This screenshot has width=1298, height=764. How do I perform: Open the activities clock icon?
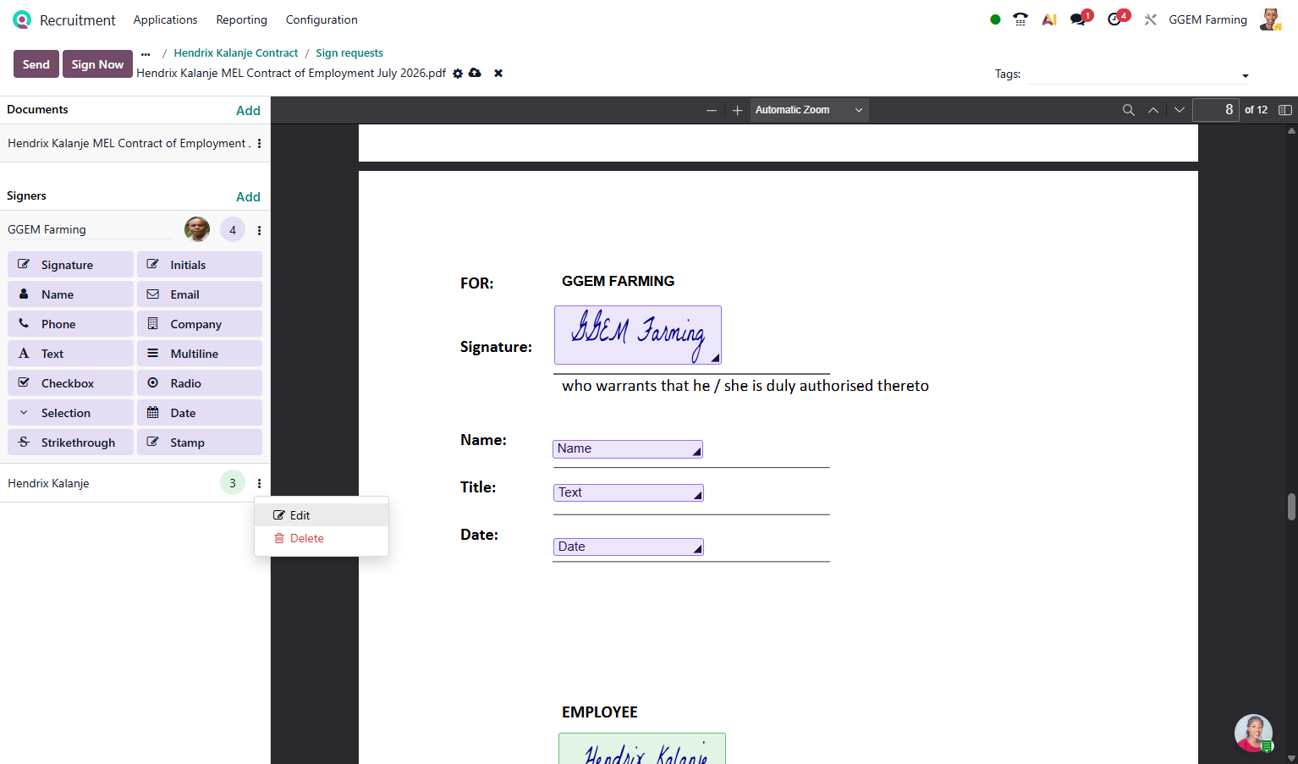click(x=1115, y=19)
